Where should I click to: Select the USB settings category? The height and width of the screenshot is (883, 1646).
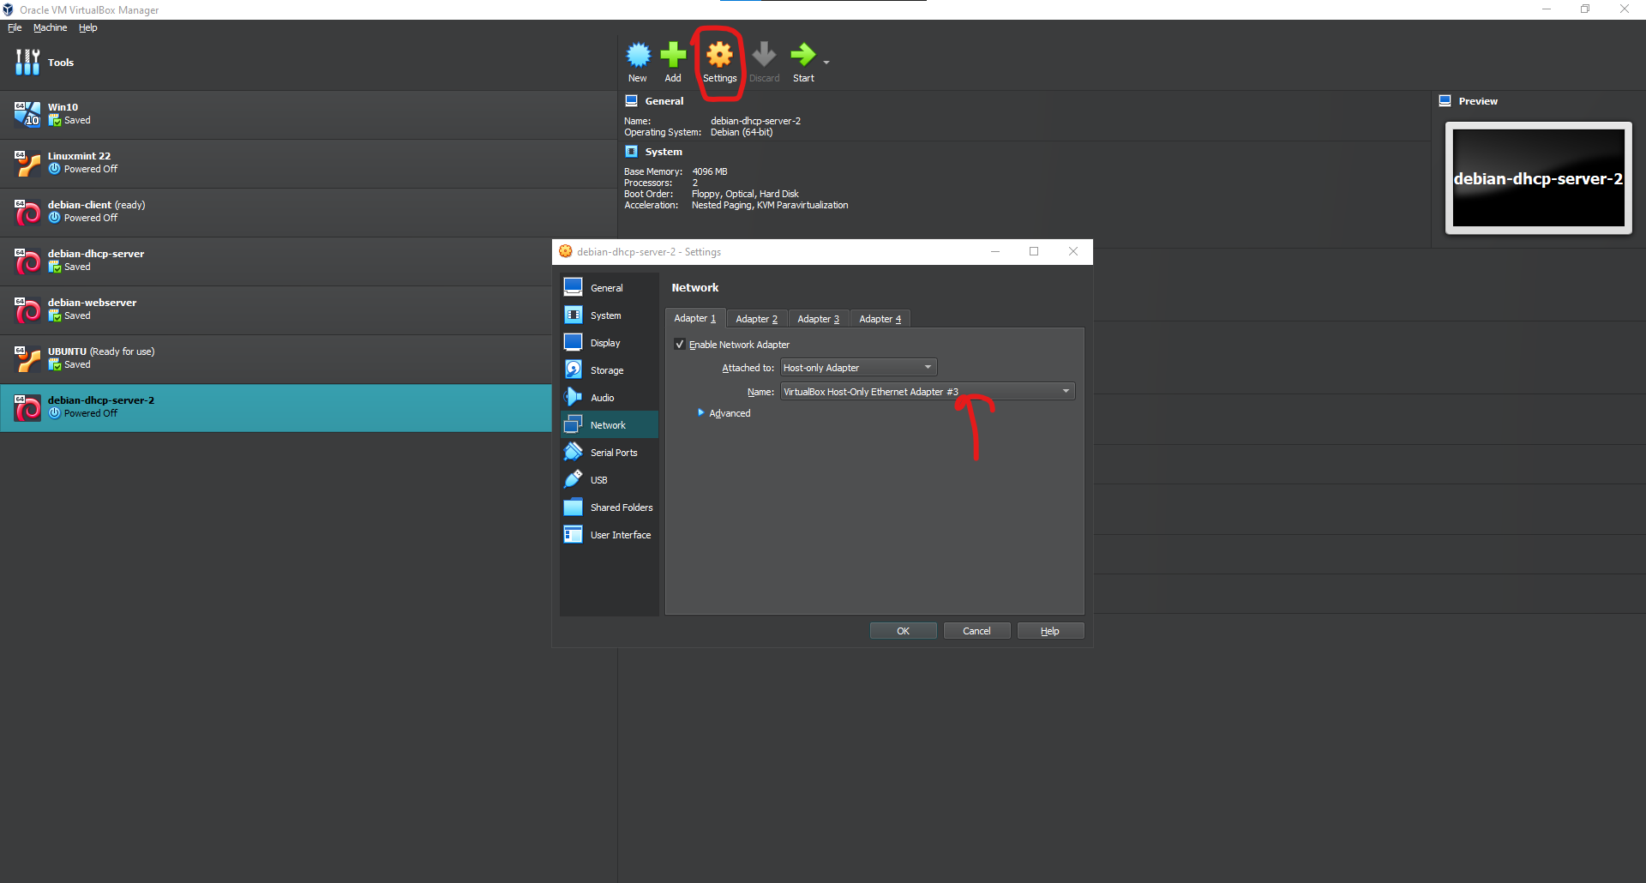[598, 480]
